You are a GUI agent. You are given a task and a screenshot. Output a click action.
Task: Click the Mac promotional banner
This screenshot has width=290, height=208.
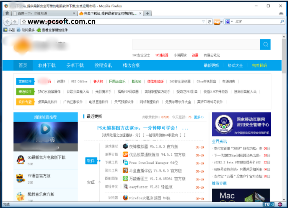pos(241,195)
